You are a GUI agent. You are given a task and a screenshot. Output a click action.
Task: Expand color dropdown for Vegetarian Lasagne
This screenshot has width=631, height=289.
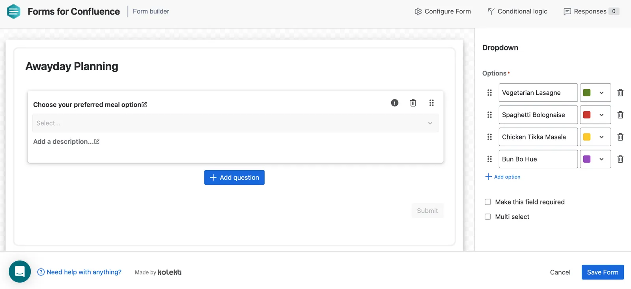[601, 93]
